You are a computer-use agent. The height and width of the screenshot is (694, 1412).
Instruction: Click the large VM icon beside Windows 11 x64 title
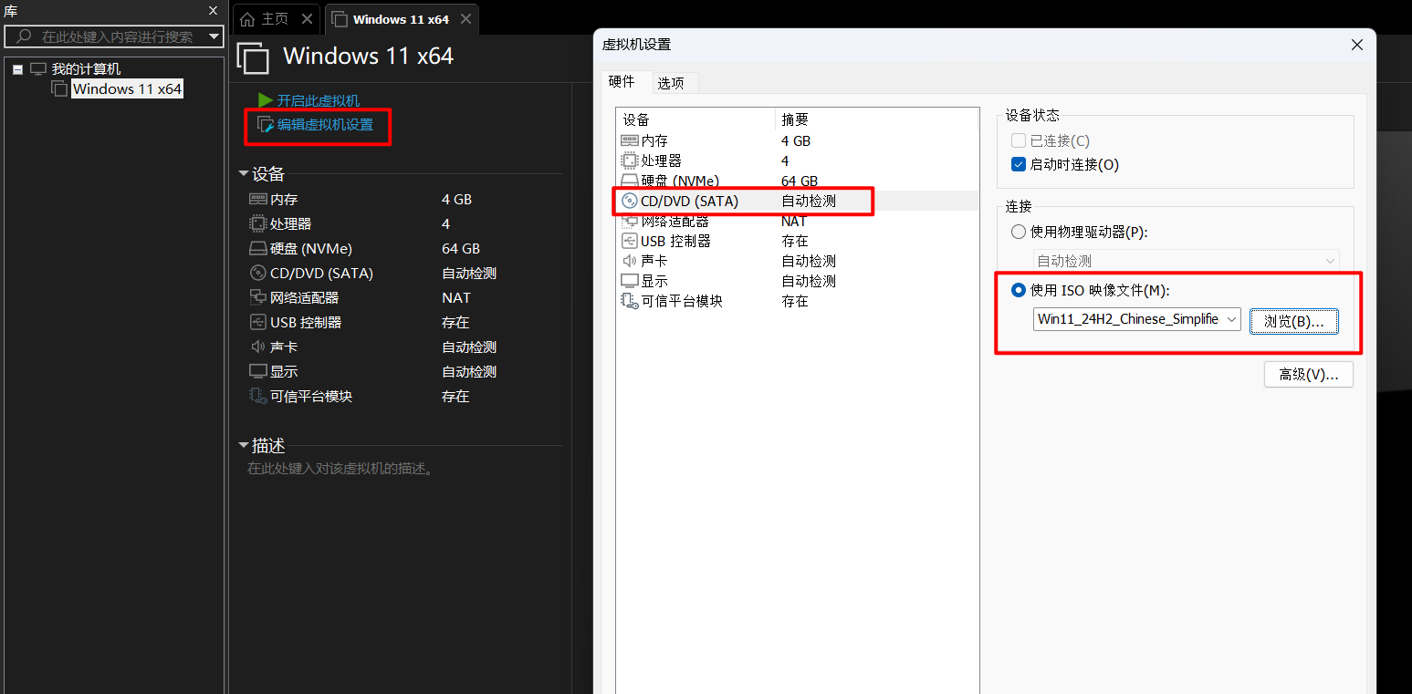[253, 57]
